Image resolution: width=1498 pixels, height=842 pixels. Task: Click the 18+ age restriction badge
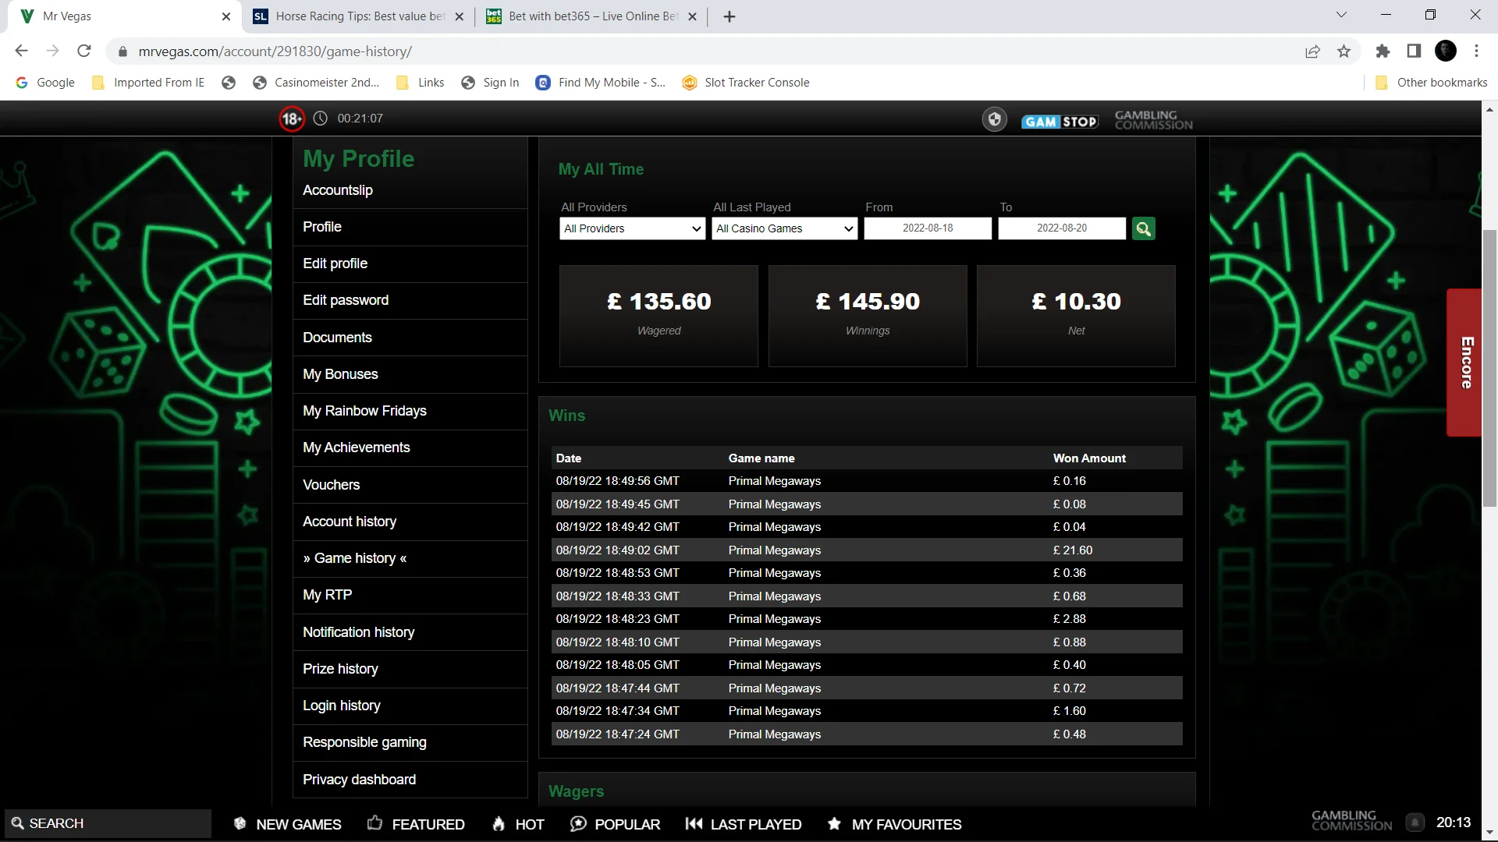tap(292, 119)
